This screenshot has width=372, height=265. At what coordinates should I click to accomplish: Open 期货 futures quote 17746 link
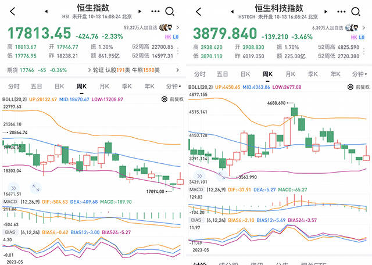(26, 70)
